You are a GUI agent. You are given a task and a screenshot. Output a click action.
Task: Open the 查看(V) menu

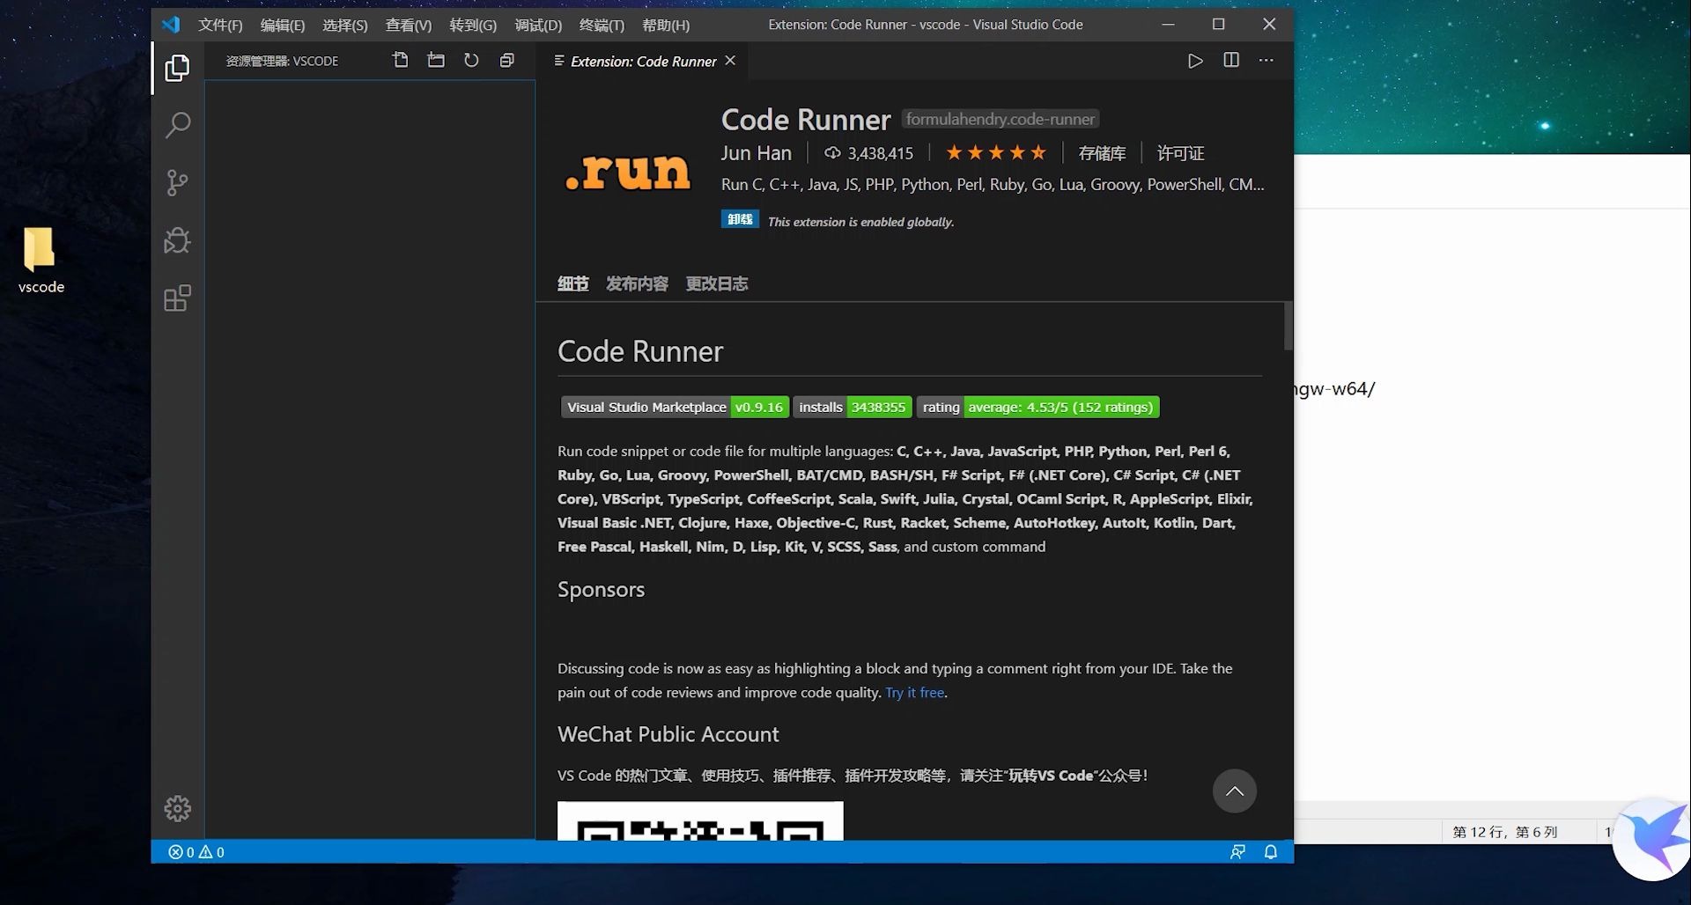point(409,25)
